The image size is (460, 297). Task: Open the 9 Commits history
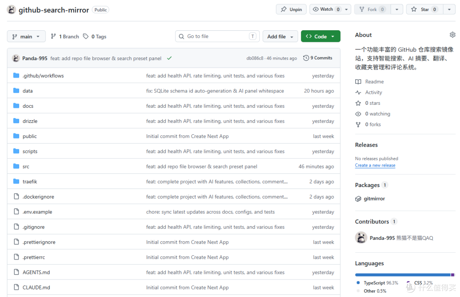click(318, 58)
